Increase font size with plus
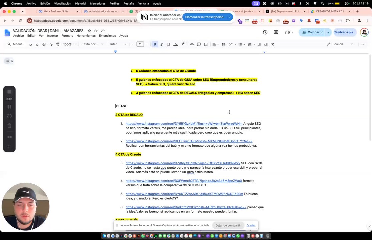 coord(147,44)
